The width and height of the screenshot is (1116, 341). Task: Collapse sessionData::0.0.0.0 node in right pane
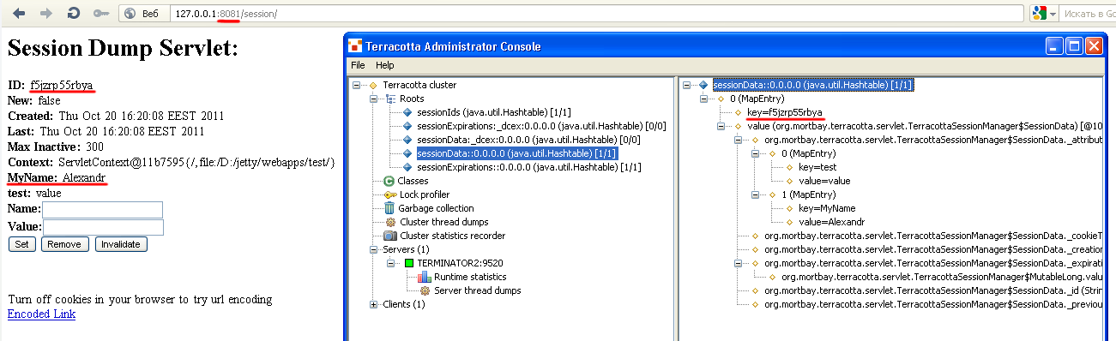[687, 85]
